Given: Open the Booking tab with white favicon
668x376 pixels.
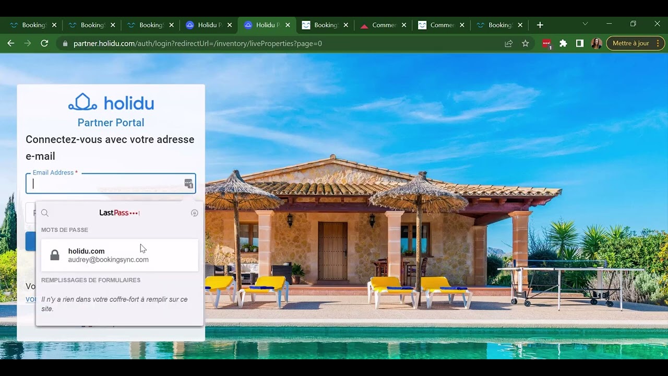Looking at the screenshot, I should (325, 25).
